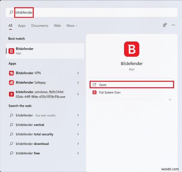Open the 'bitdefender download' web suggestion
Image resolution: width=182 pixels, height=172 pixels.
45,144
